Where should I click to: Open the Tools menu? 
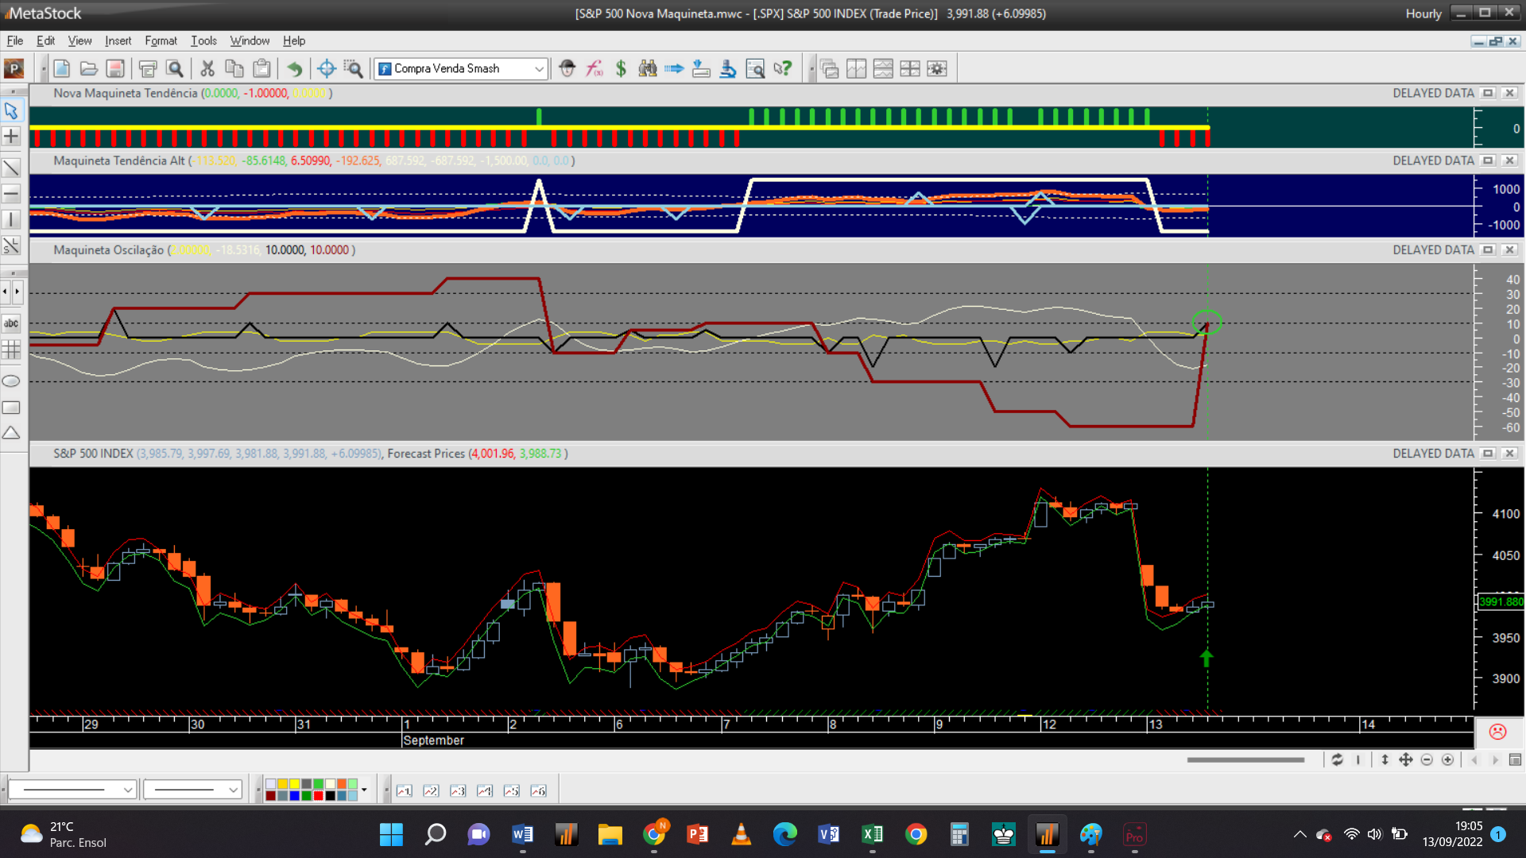(x=203, y=41)
